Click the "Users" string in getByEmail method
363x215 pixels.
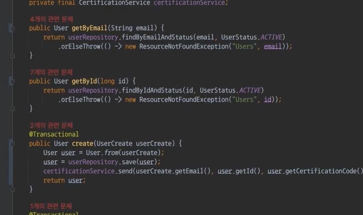pos(245,47)
